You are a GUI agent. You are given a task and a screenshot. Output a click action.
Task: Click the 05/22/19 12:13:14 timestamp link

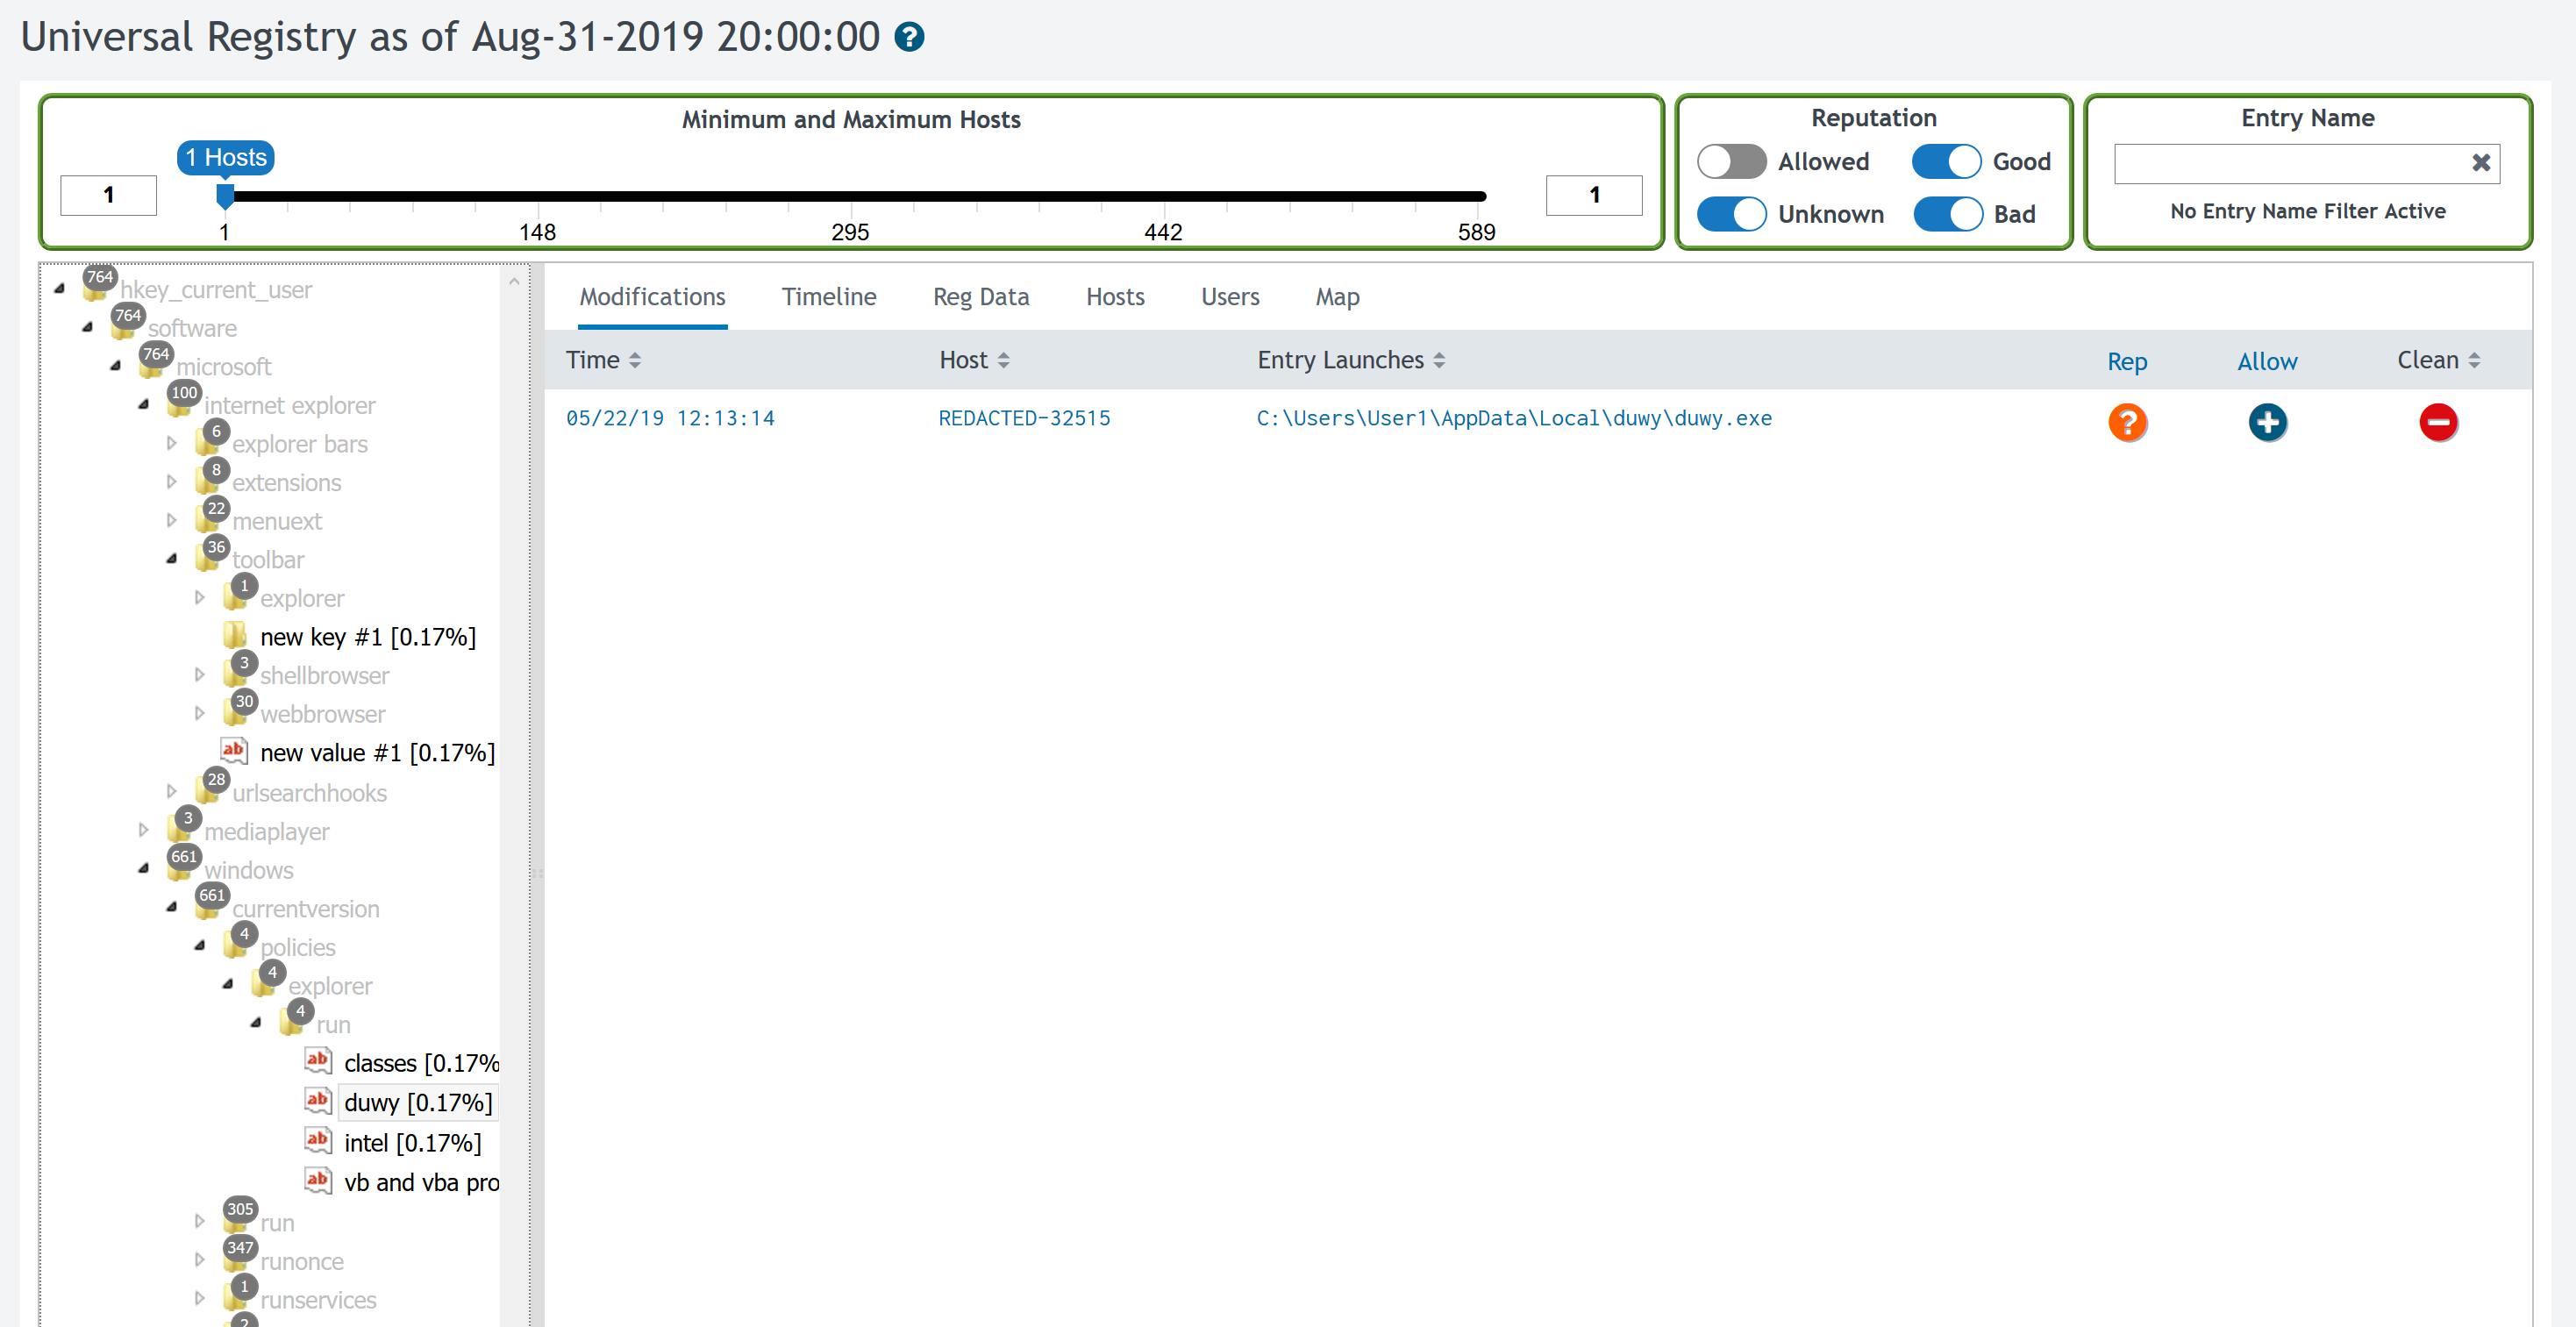670,418
